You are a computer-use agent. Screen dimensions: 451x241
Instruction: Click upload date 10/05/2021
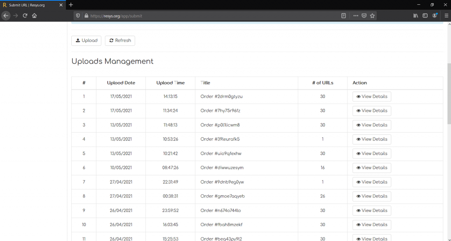[x=121, y=168]
